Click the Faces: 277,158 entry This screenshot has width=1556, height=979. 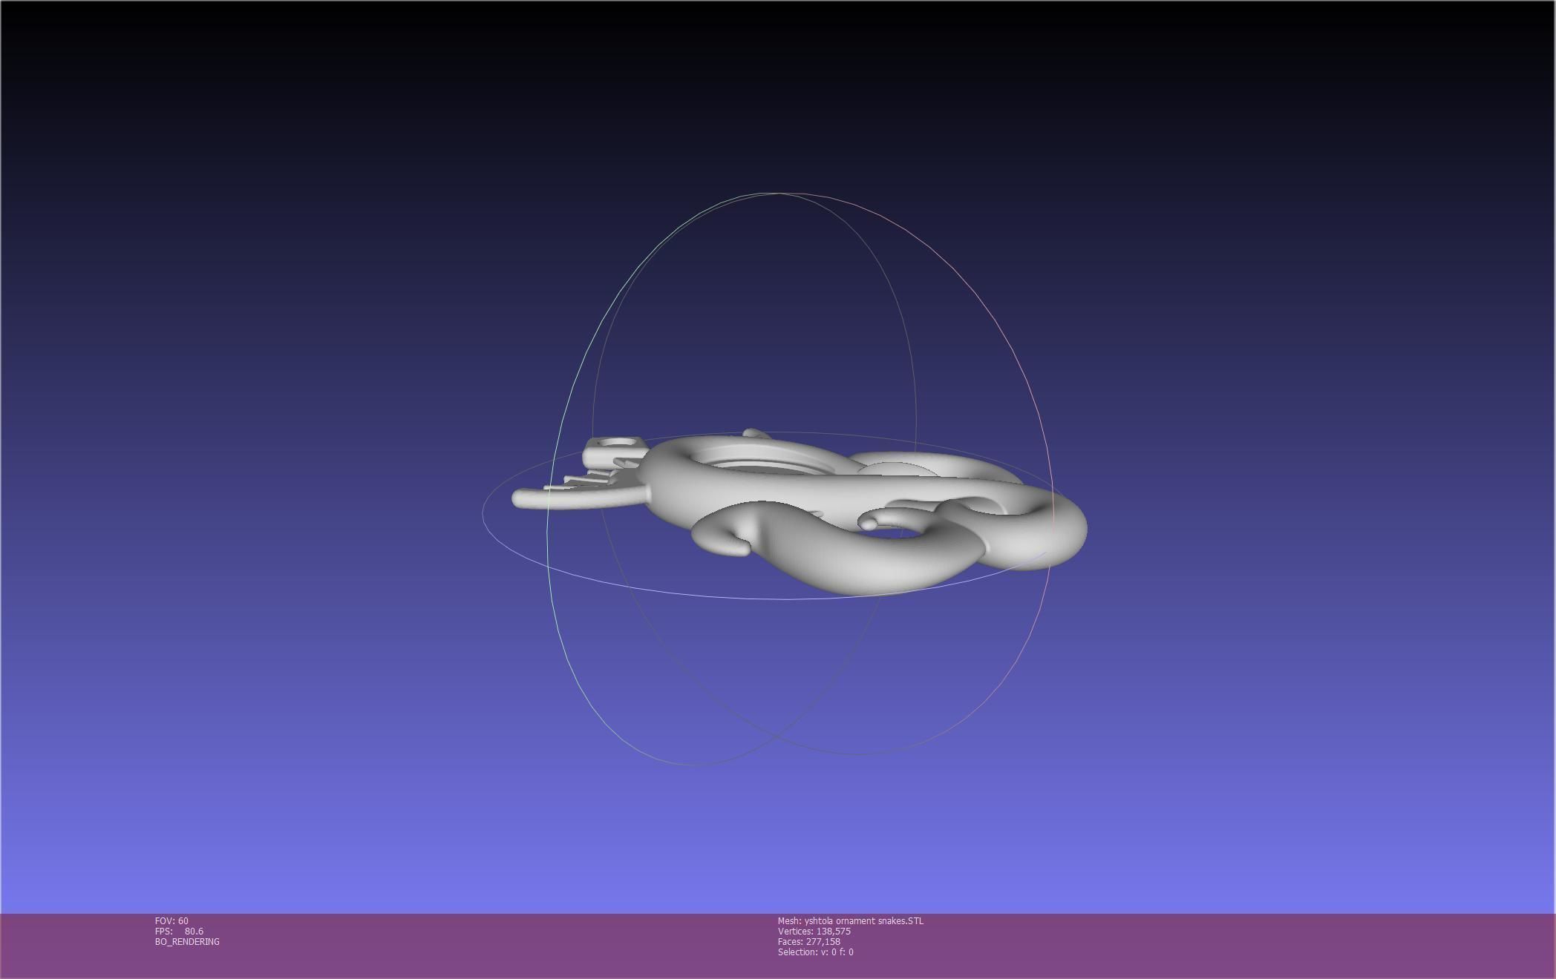point(809,941)
